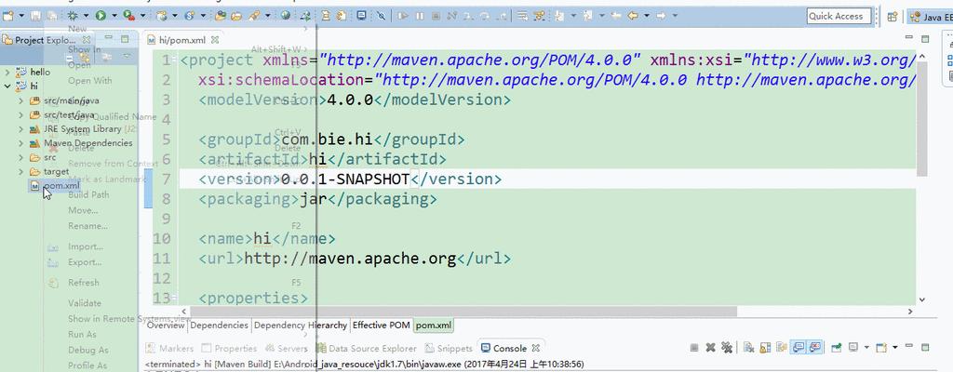Open the Open Console dropdown arrow
This screenshot has width=953, height=372.
[x=894, y=348]
